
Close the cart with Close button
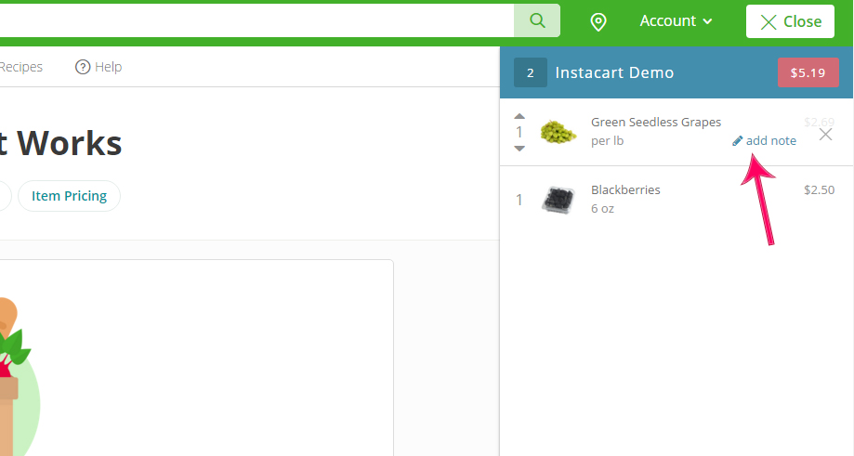790,21
